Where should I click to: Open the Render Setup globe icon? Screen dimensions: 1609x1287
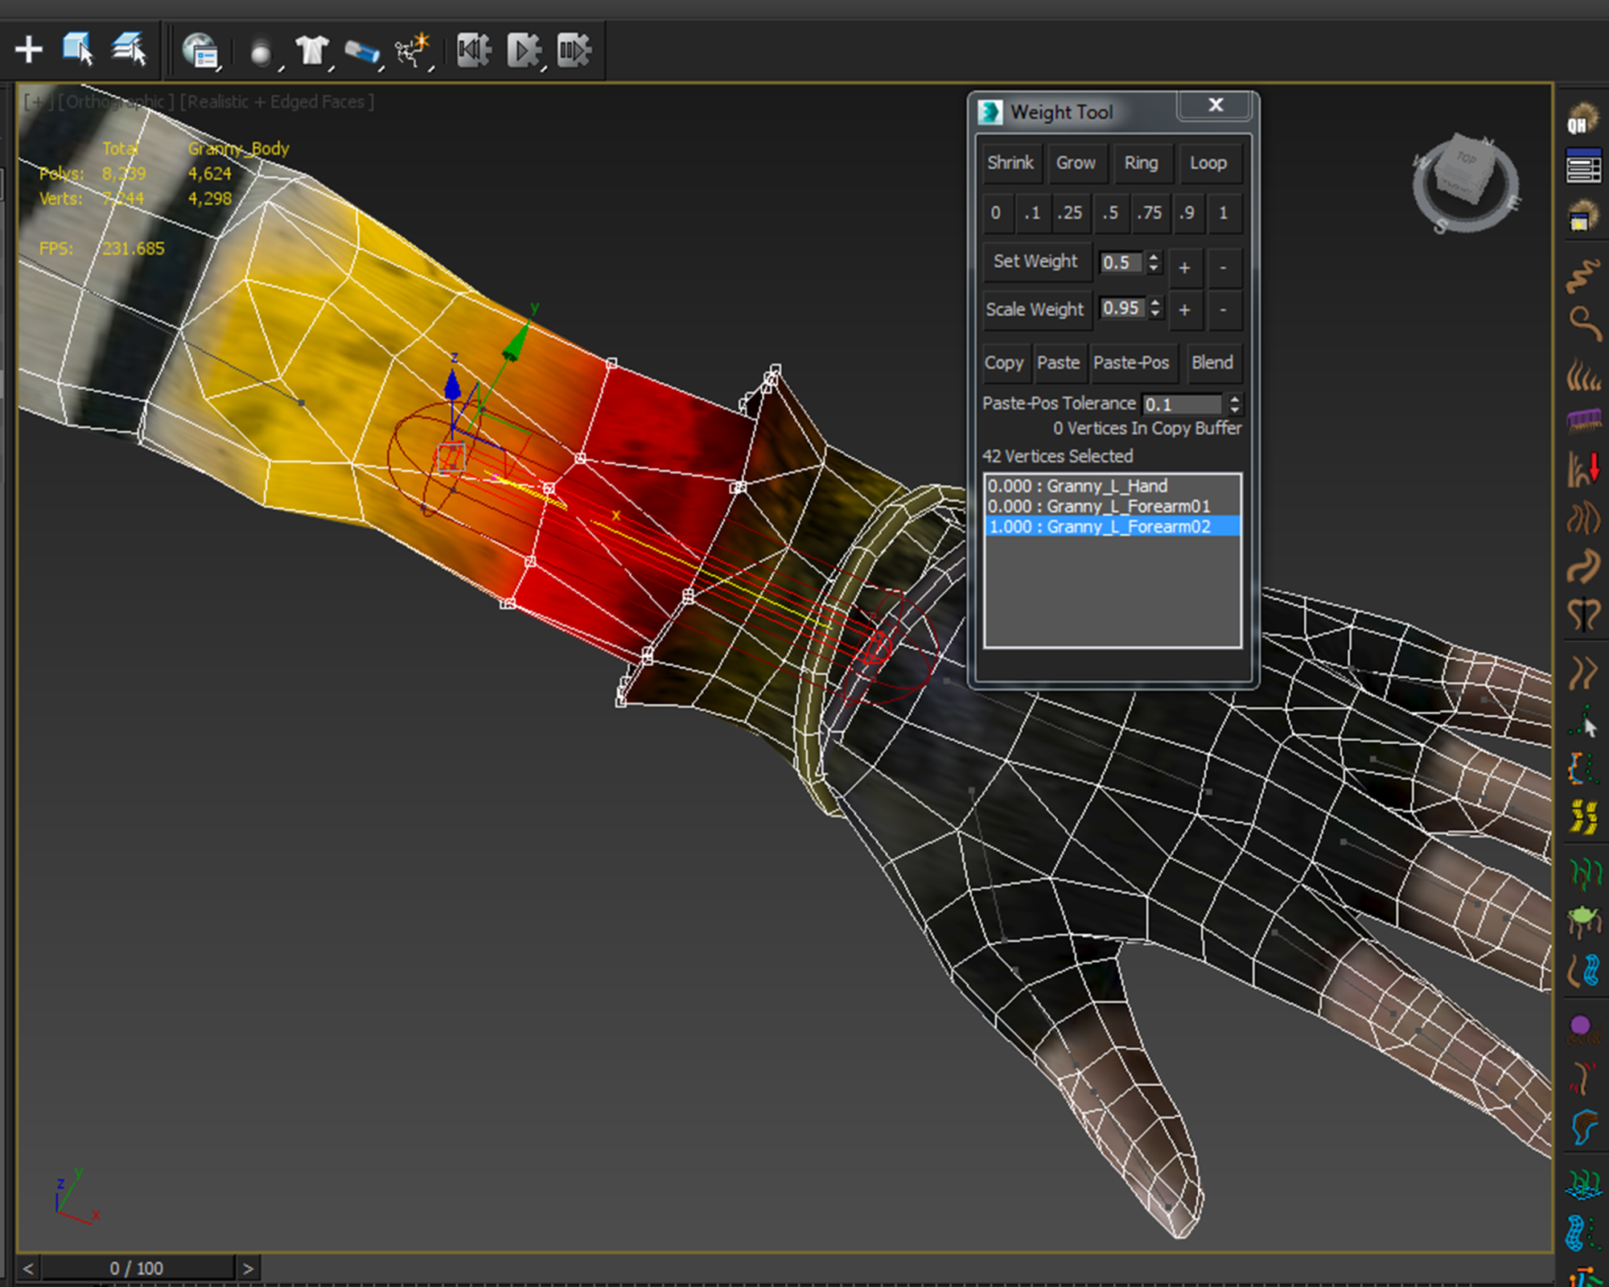point(200,51)
